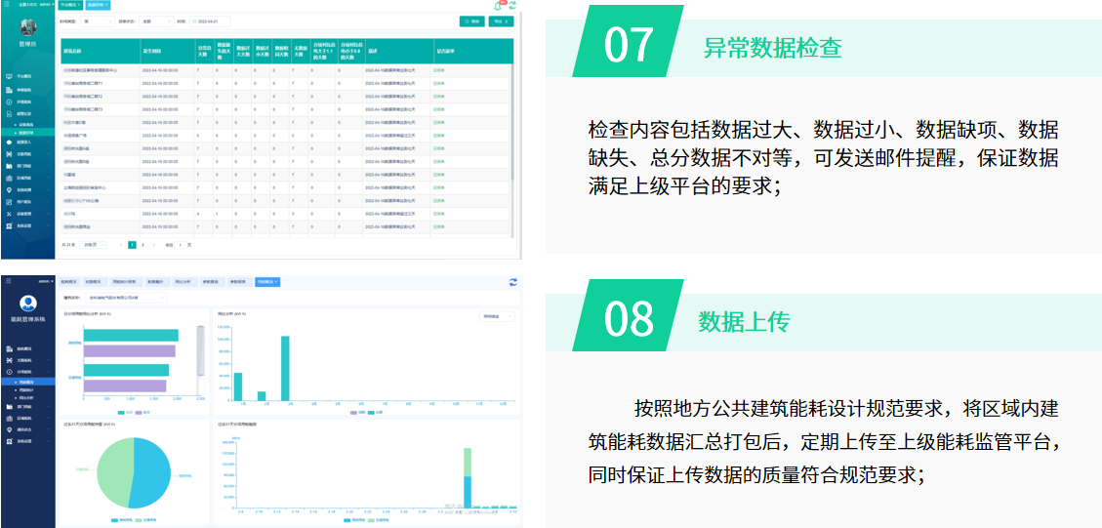Open 通讯状态 pin icon in navy sidebar
Image resolution: width=1102 pixels, height=528 pixels.
coord(9,429)
